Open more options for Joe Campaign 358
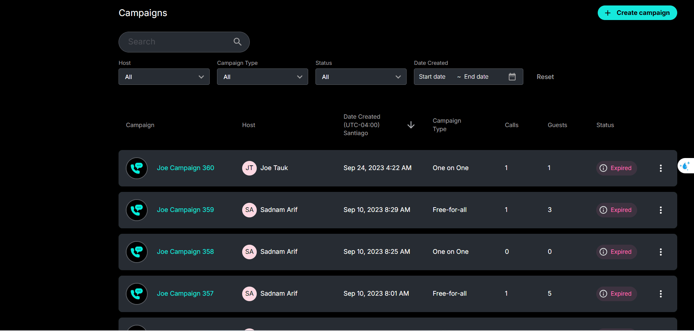The height and width of the screenshot is (331, 694). 661,252
